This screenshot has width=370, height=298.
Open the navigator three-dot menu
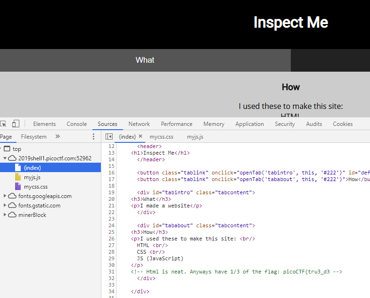(x=93, y=136)
